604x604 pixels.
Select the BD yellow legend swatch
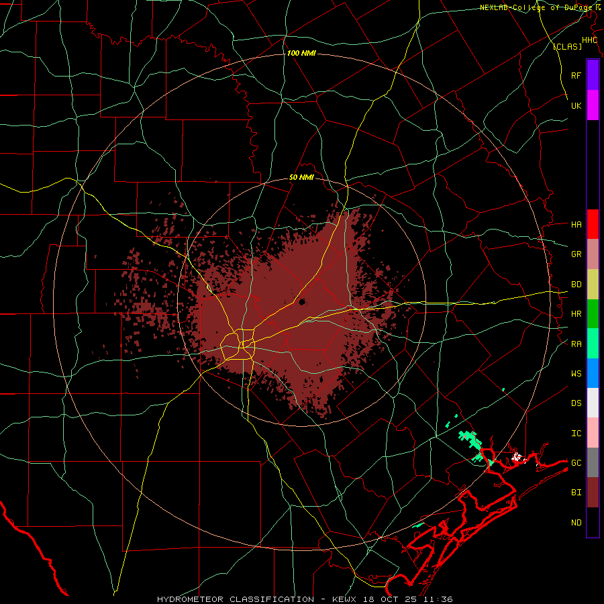pyautogui.click(x=593, y=285)
